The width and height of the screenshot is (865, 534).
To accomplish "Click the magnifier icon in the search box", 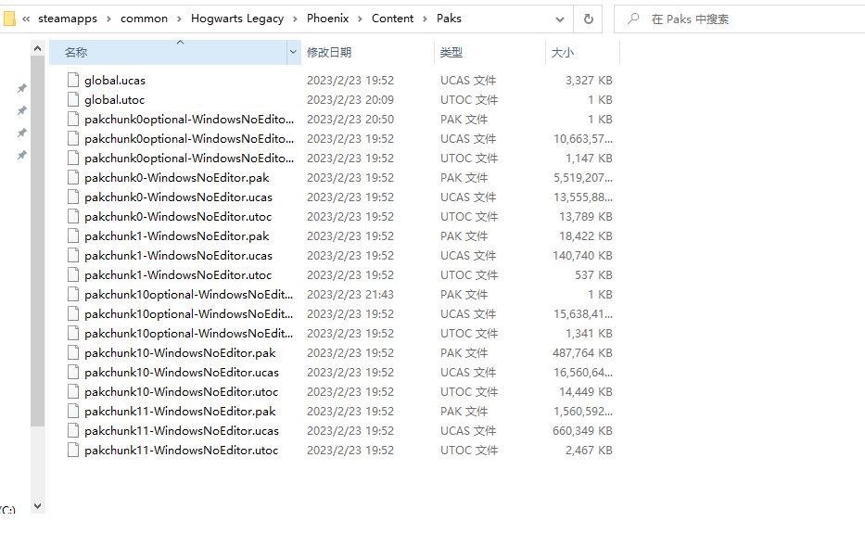I will [633, 19].
